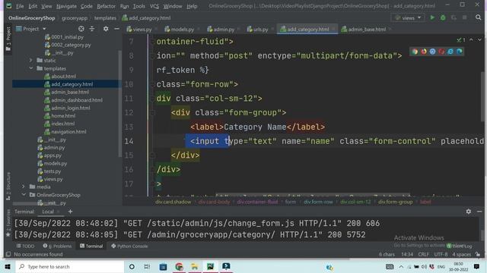Open the Refactor menu
The image size is (487, 273).
(x=106, y=6)
